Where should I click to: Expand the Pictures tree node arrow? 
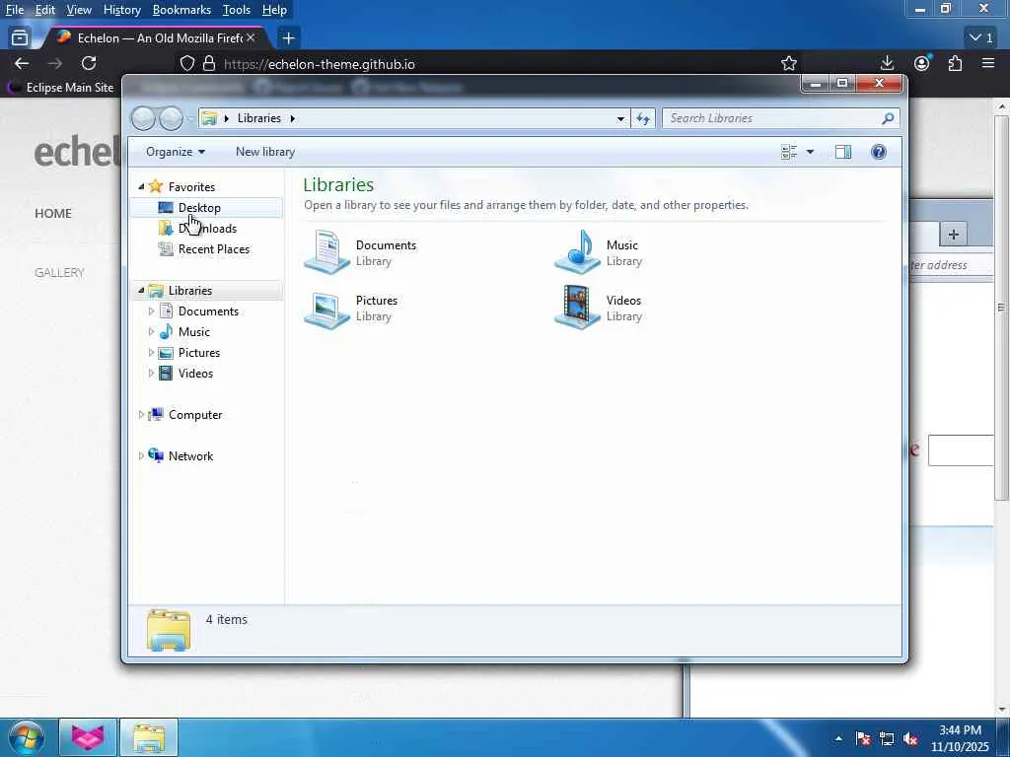[151, 353]
